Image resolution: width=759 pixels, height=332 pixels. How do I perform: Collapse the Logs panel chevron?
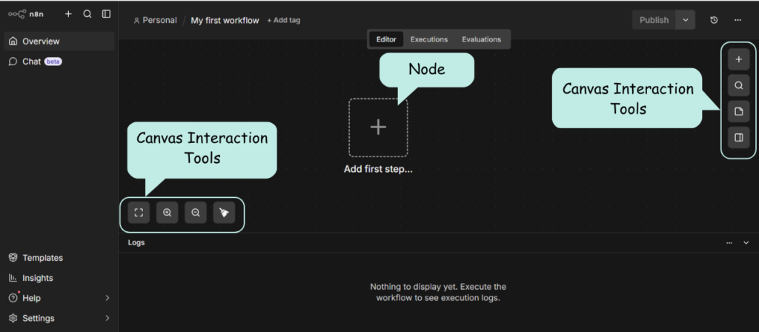pos(746,242)
